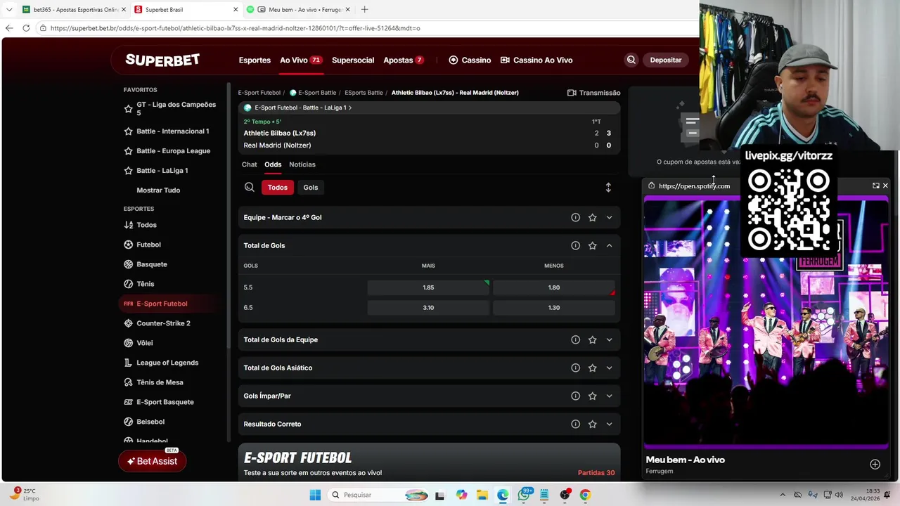Select Todos sports icon in sidebar
This screenshot has width=900, height=506.
coord(128,225)
